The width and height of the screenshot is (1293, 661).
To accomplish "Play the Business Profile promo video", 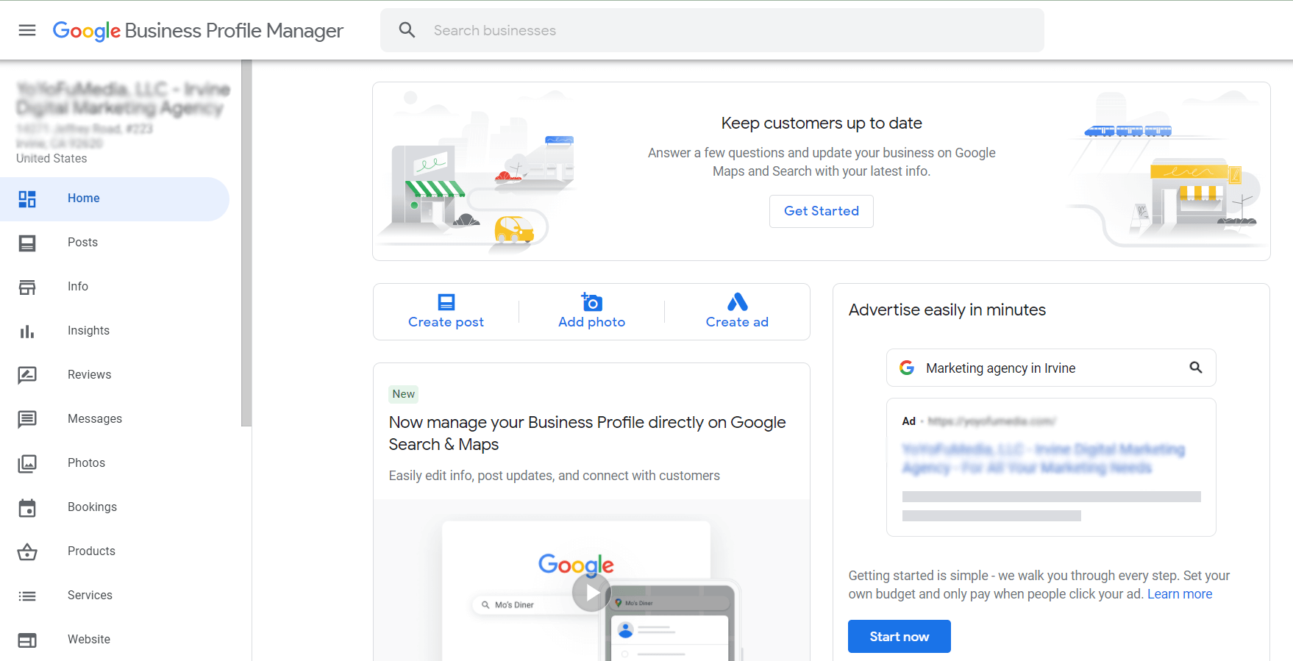I will (591, 592).
